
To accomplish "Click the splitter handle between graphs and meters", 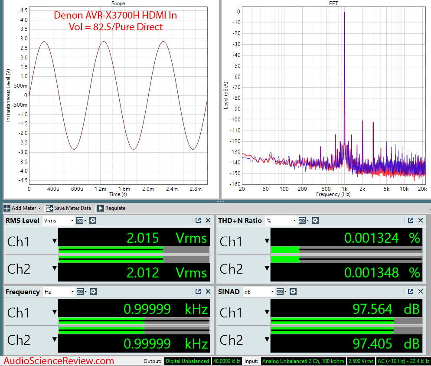I will pos(221,201).
